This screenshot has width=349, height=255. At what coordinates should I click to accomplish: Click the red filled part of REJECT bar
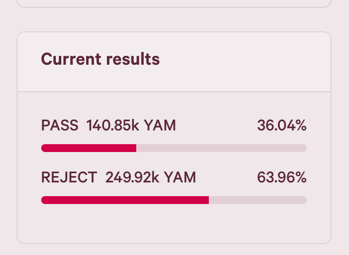(125, 200)
